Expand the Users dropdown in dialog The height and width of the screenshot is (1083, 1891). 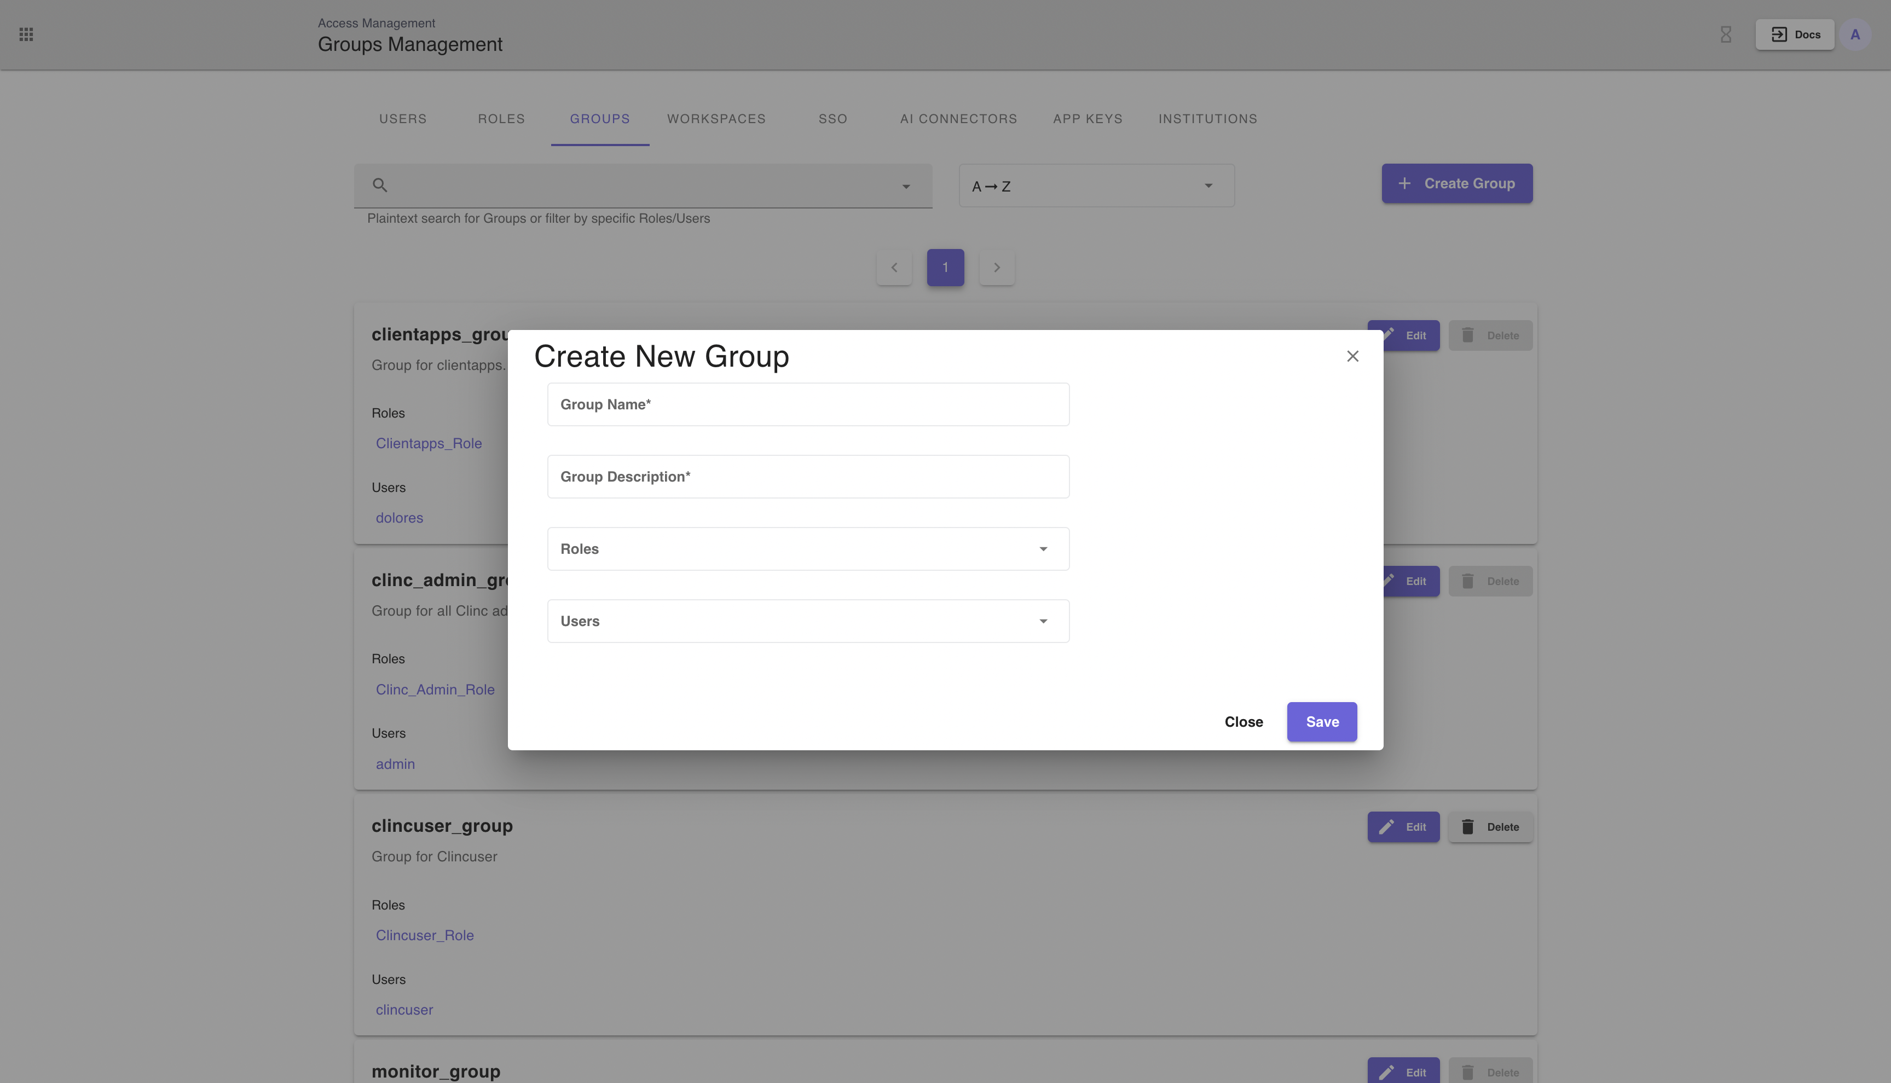(808, 621)
